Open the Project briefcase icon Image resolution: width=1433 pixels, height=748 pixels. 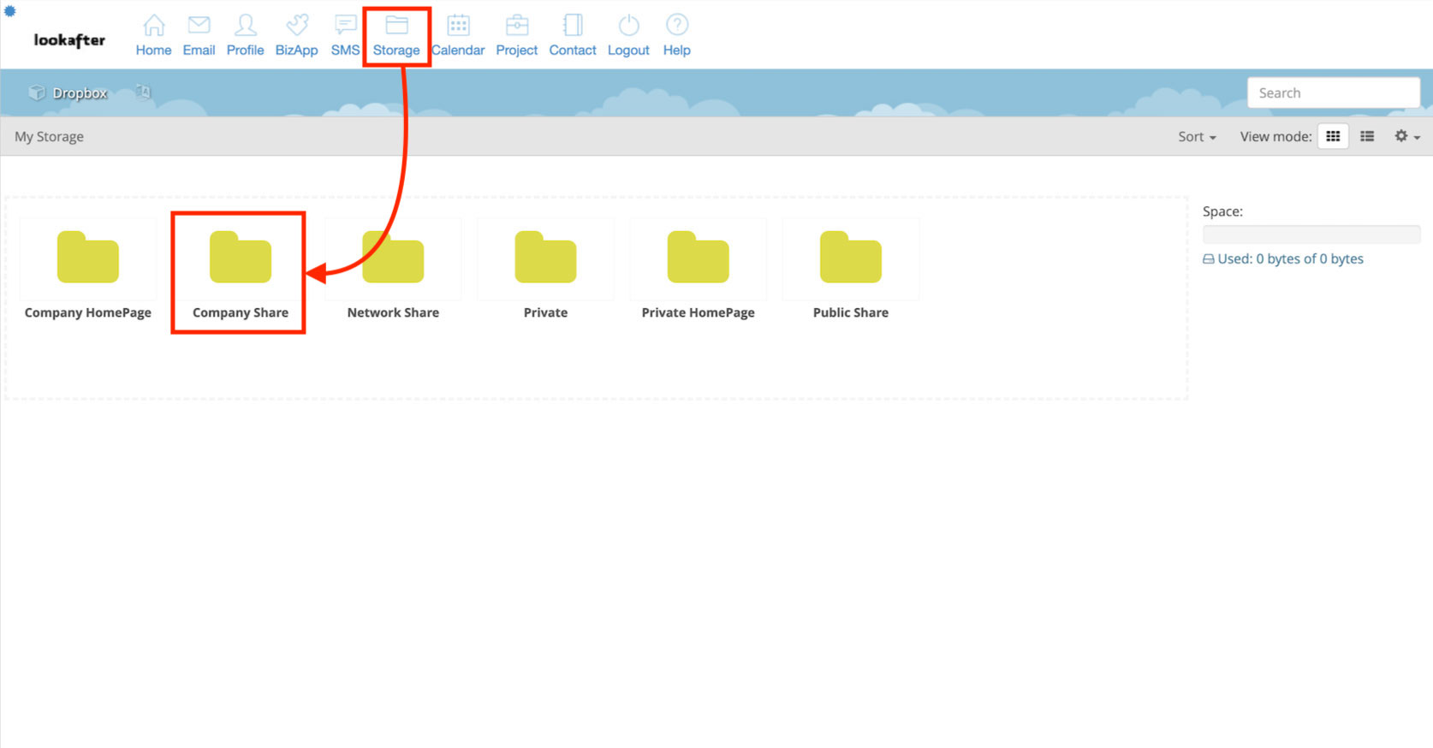(516, 26)
